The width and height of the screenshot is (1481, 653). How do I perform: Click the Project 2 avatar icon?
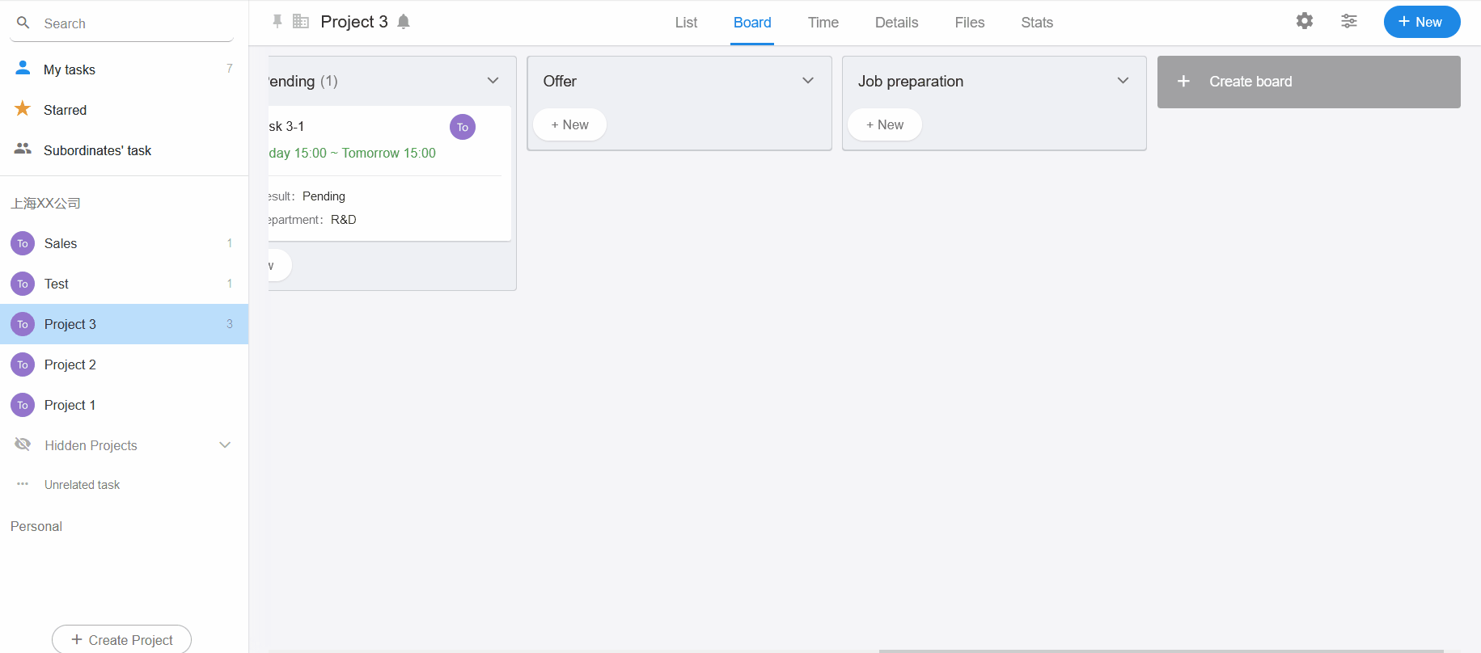23,364
